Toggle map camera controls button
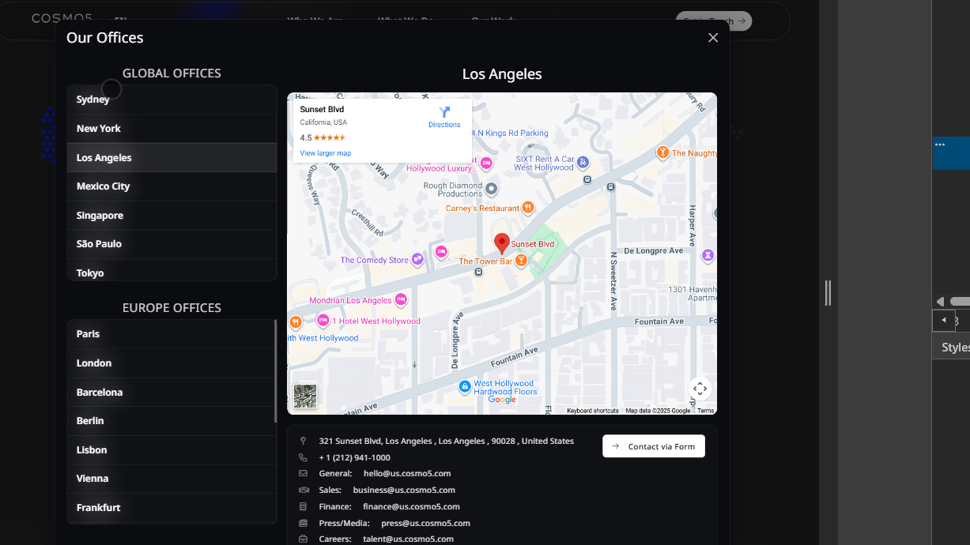Image resolution: width=970 pixels, height=545 pixels. point(700,389)
